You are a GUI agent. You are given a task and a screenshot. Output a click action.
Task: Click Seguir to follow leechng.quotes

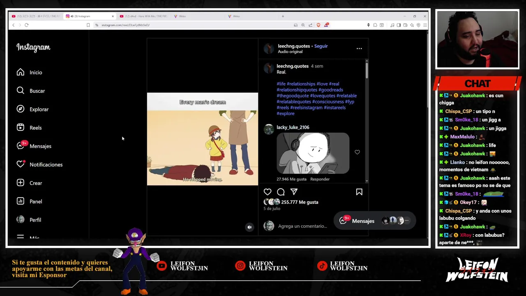pyautogui.click(x=321, y=46)
